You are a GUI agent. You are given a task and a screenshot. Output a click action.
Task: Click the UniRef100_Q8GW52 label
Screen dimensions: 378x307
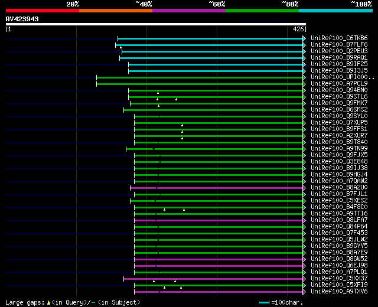tap(339, 259)
